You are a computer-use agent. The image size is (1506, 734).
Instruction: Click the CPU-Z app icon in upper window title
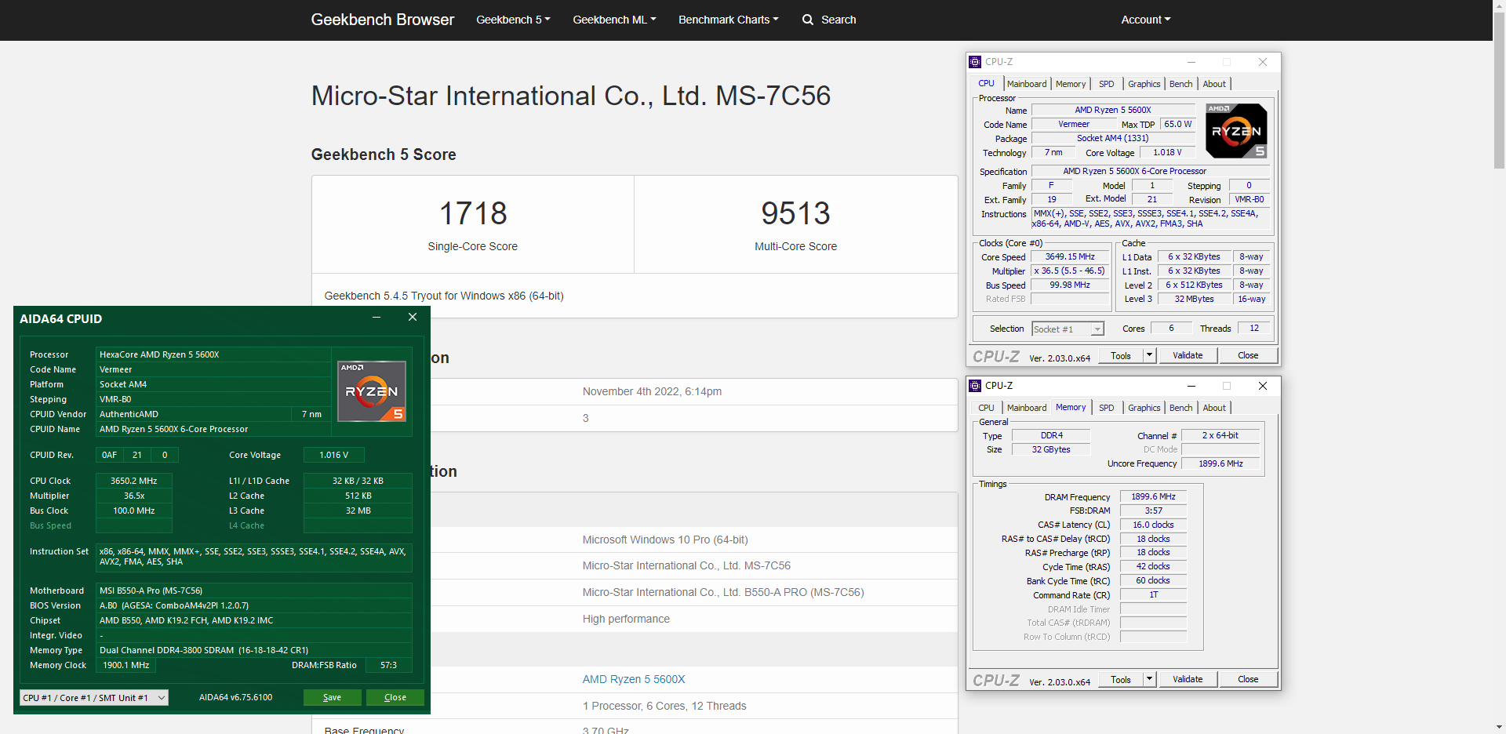[975, 62]
